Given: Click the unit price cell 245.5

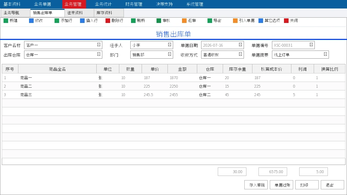Looking at the screenshot, I should 155,95.
